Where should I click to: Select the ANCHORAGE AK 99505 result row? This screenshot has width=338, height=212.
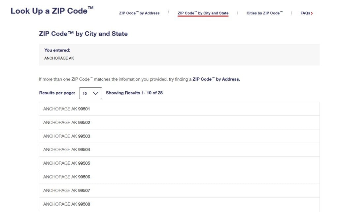point(179,163)
